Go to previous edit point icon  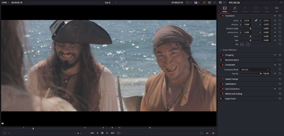coord(213,133)
